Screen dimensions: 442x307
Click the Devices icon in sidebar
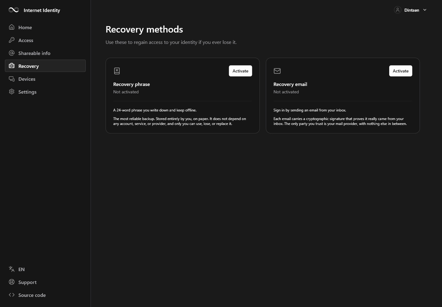coord(12,79)
